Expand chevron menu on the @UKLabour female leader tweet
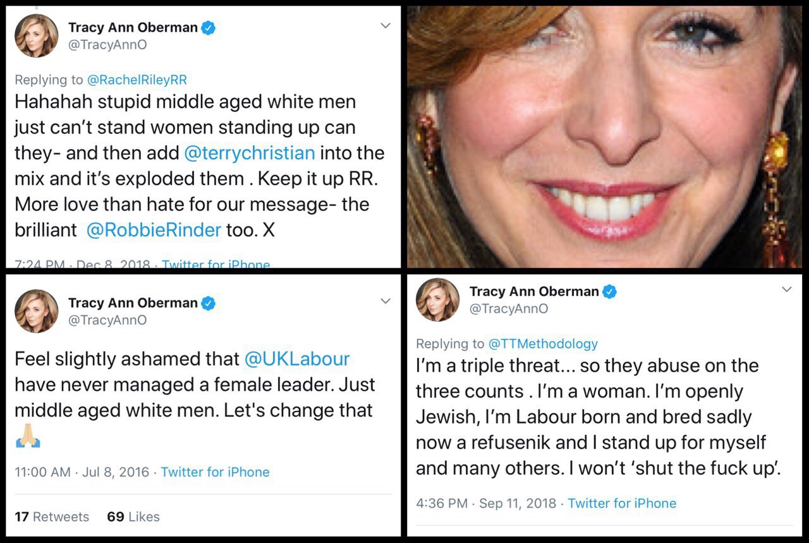Viewport: 809px width, 543px height. tap(385, 302)
